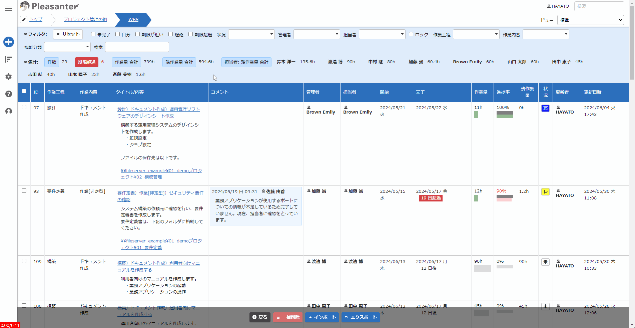Image resolution: width=635 pixels, height=328 pixels.
Task: Open the ビュー dropdown showing 標準
Action: pyautogui.click(x=591, y=20)
